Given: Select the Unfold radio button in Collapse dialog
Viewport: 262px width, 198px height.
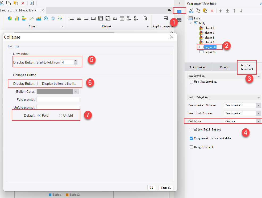Looking at the screenshot, I should click(60, 115).
